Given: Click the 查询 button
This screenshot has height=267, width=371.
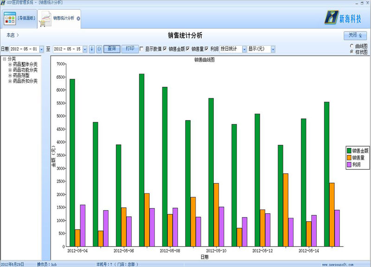Looking at the screenshot, I should point(111,49).
